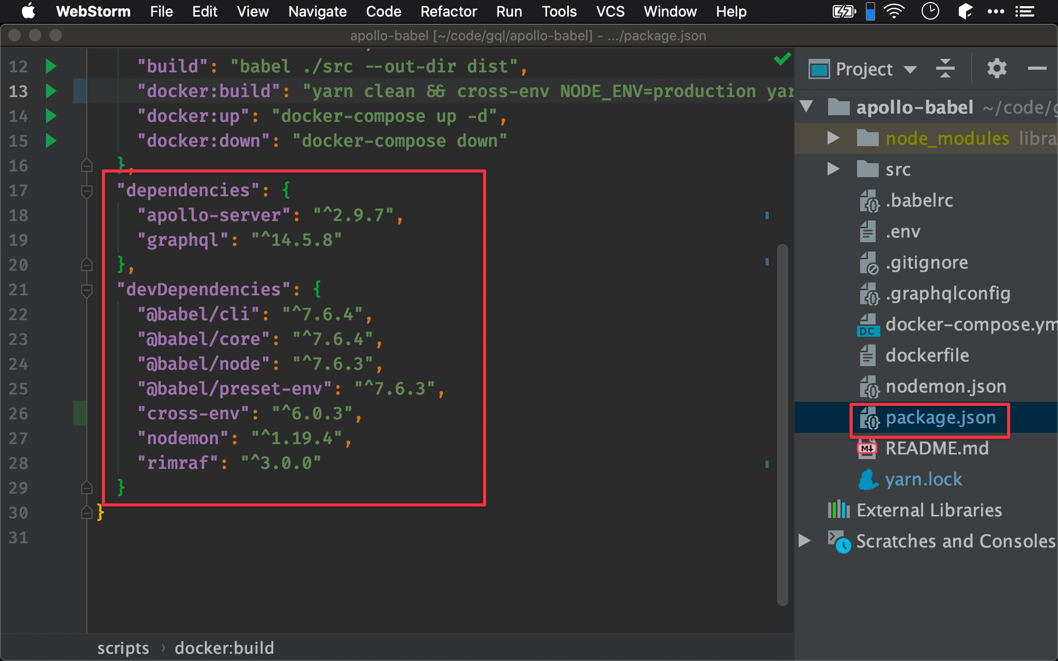1058x661 pixels.
Task: Click fold end marker at line 30
Action: [87, 512]
